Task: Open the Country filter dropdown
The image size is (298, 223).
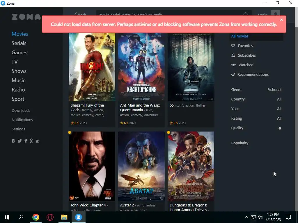Action: click(x=256, y=99)
